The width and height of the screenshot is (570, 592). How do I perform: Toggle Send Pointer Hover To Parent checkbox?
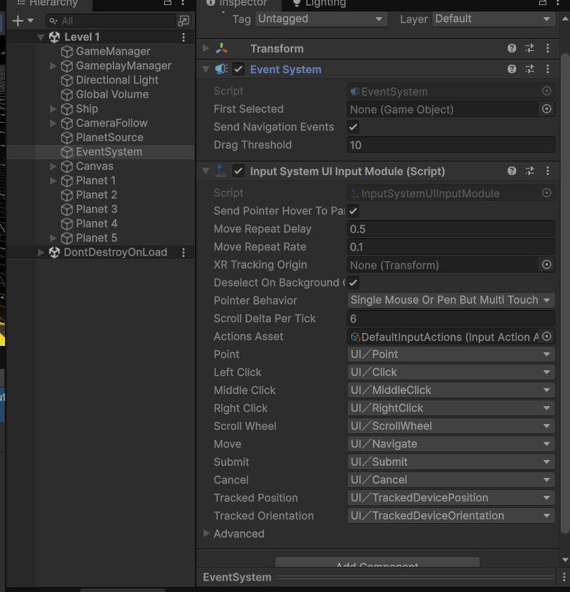click(353, 211)
